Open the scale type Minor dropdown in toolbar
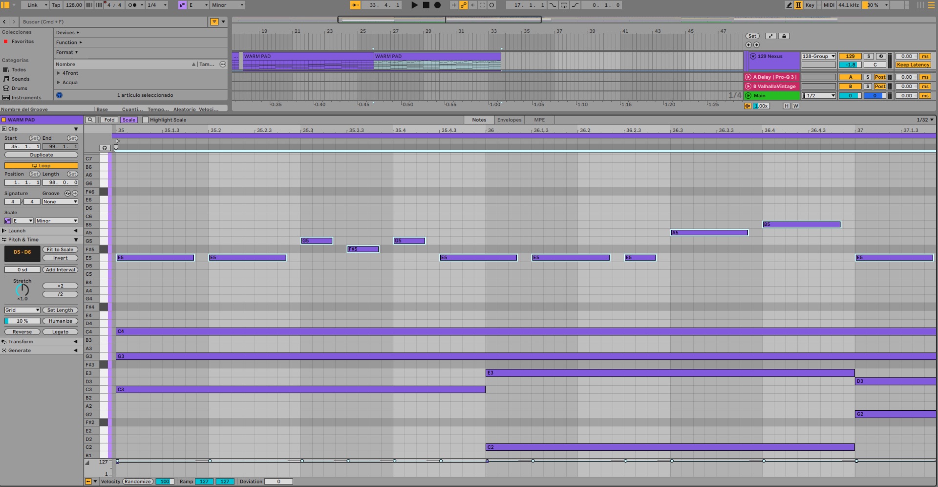The height and width of the screenshot is (487, 938). coord(227,5)
